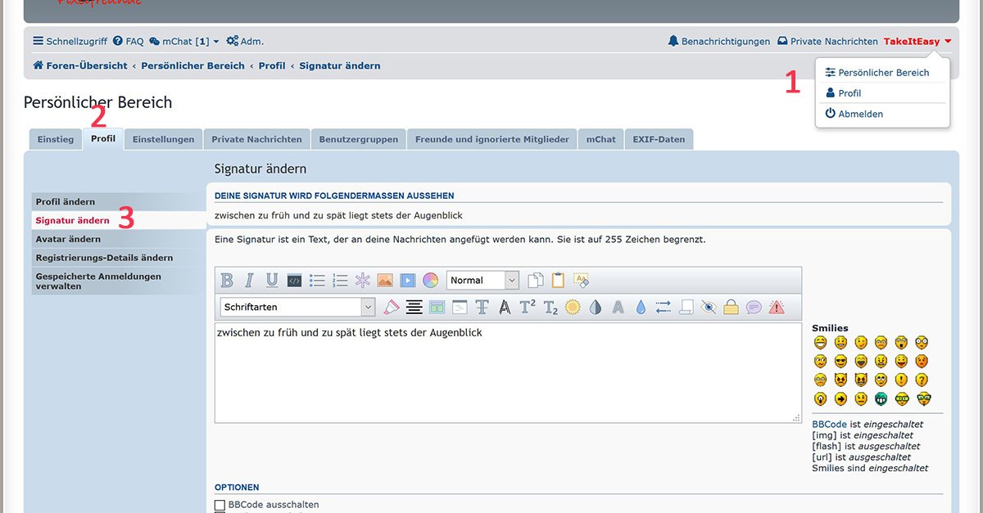Viewport: 983px width, 513px height.
Task: Click the underline formatting icon
Action: (272, 281)
